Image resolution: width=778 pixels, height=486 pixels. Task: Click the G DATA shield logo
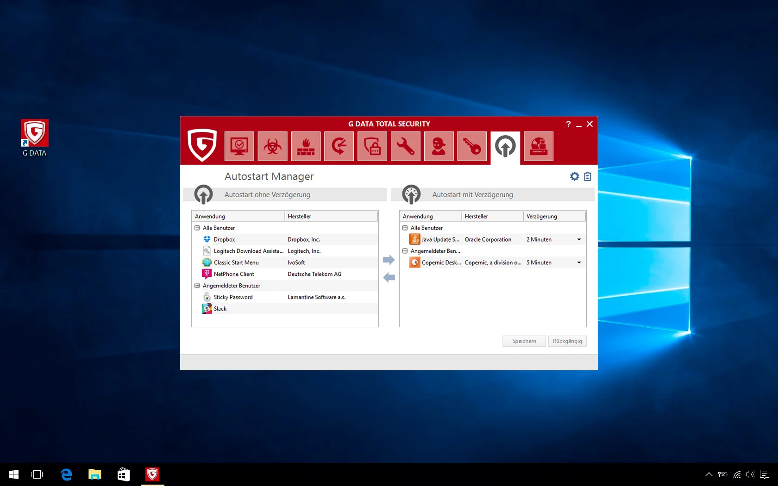[202, 145]
